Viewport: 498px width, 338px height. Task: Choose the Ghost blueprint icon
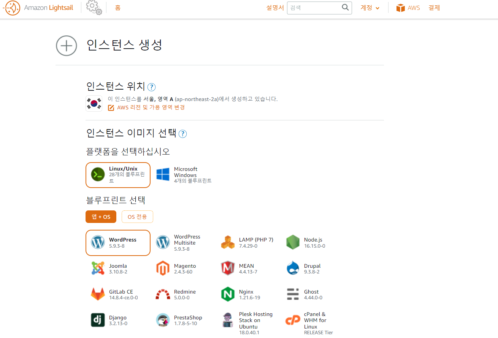(293, 294)
